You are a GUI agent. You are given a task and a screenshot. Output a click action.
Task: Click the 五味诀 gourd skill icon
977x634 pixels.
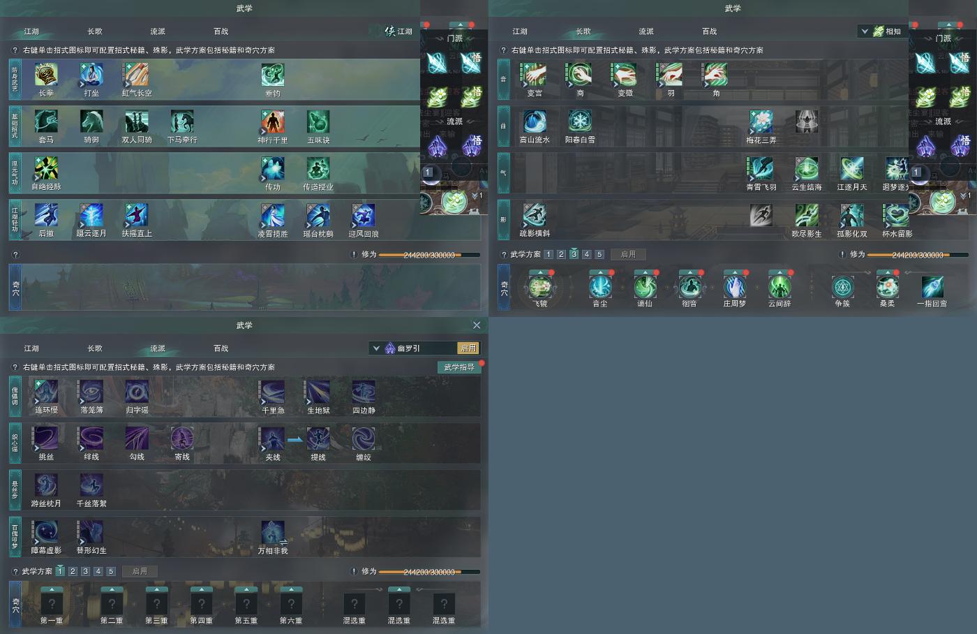click(318, 121)
